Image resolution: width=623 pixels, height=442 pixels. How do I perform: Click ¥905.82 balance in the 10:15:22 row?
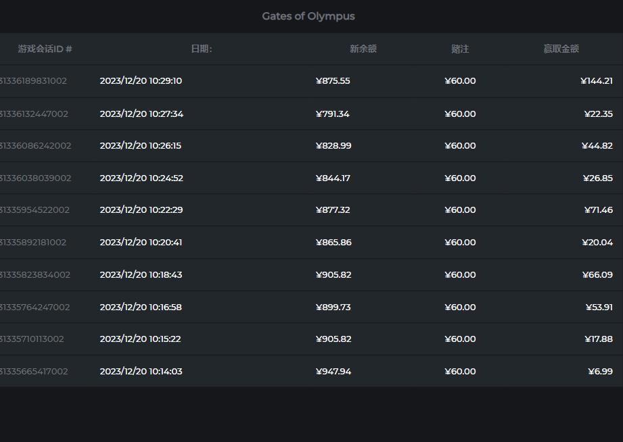(x=333, y=339)
